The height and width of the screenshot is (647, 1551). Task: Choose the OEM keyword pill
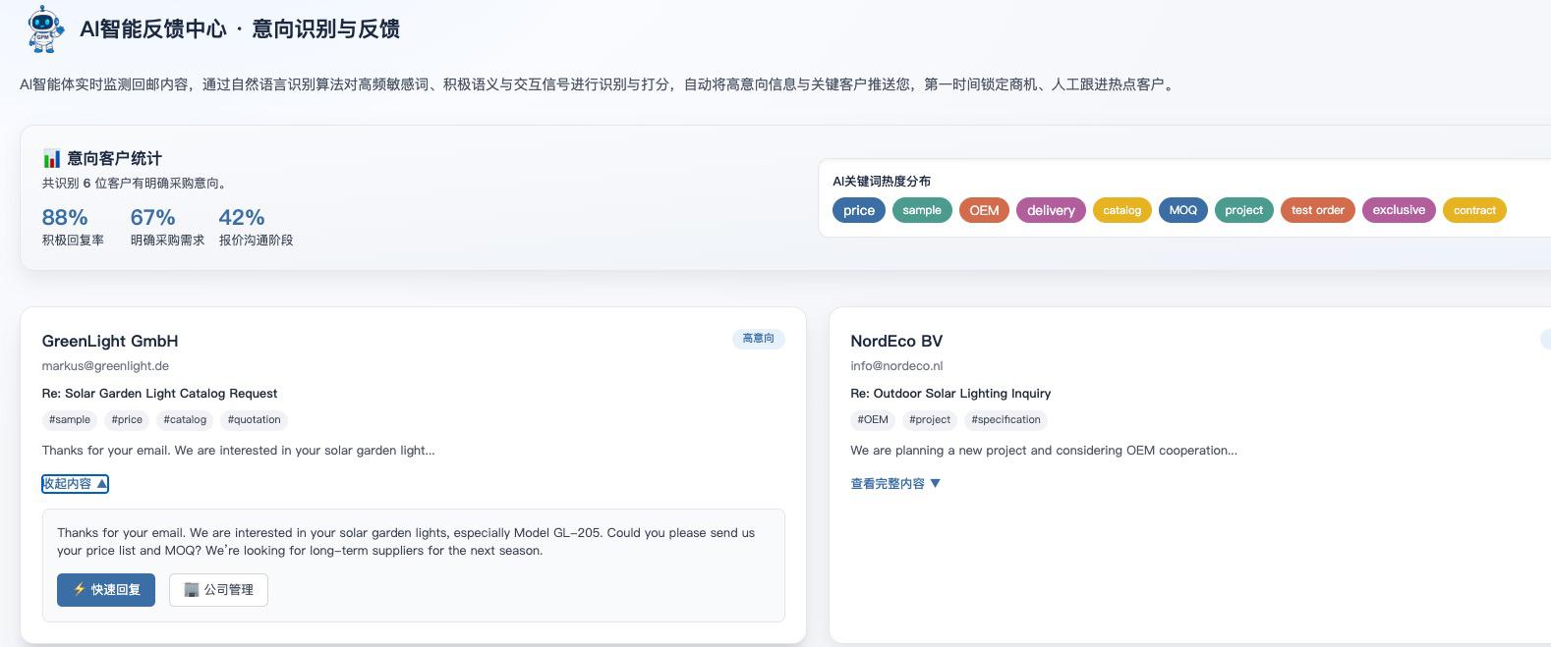tap(983, 210)
